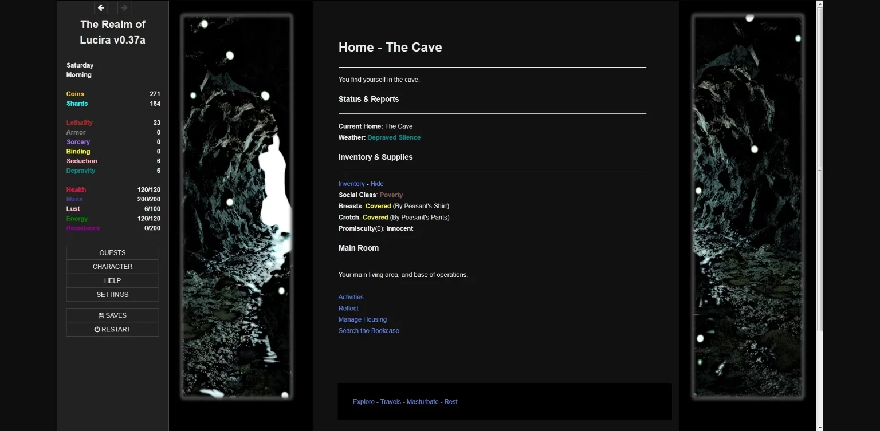Open the game Settings
Viewport: 880px width, 431px height.
tap(112, 295)
